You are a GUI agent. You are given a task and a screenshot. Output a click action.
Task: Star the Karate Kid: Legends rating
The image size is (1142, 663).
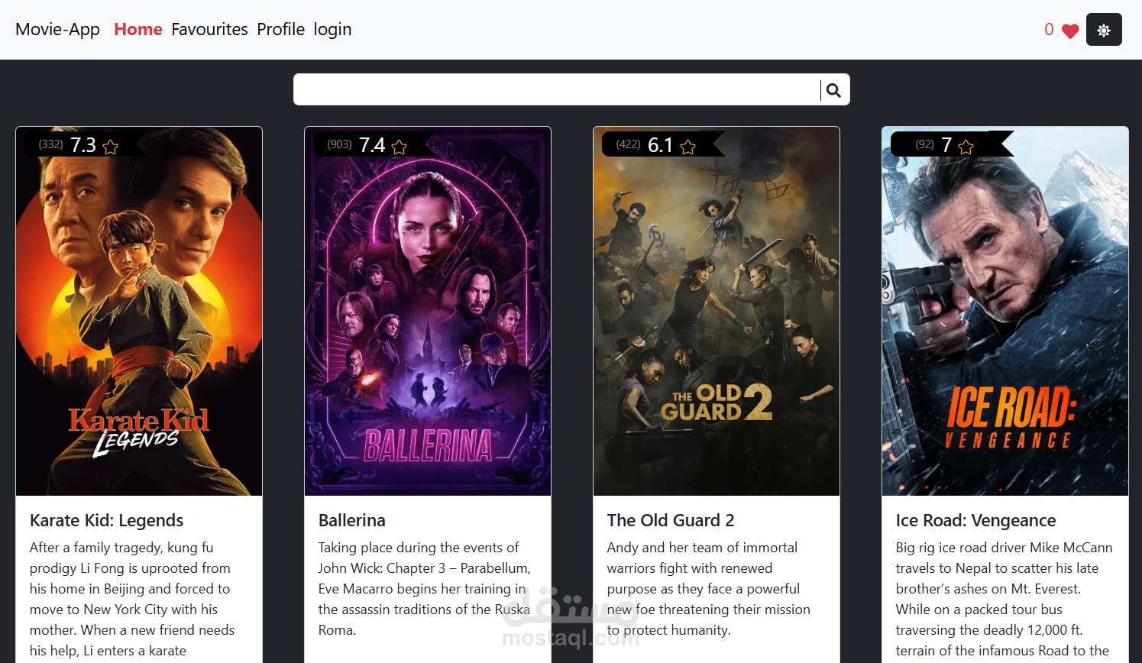111,147
